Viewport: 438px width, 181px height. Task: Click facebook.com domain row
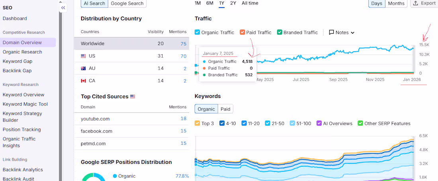tap(131, 131)
